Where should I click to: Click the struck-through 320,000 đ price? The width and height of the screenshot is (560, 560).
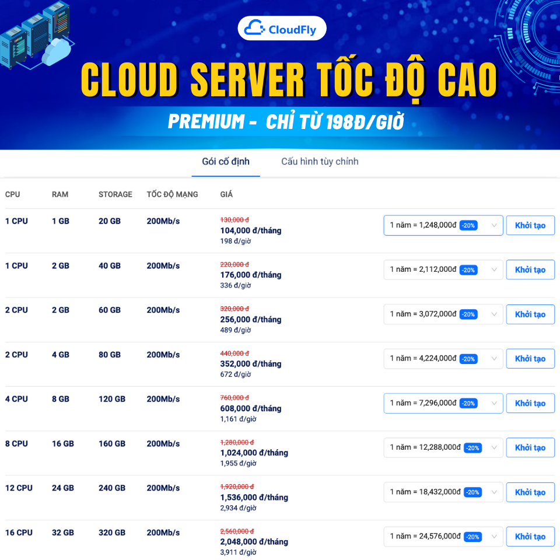coord(235,309)
